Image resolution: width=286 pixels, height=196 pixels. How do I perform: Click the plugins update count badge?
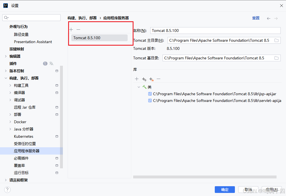point(45,64)
